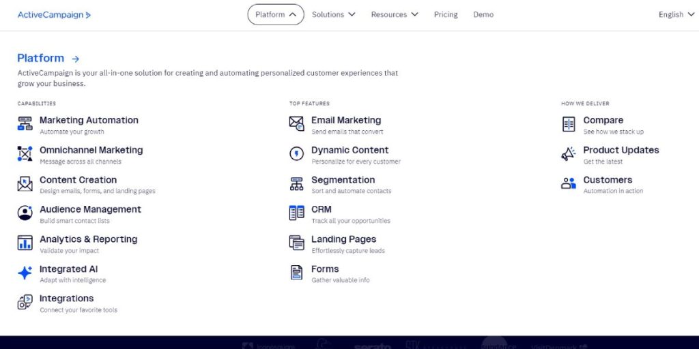Click 'Sort and automate contacts' text
The width and height of the screenshot is (699, 349).
click(x=352, y=191)
